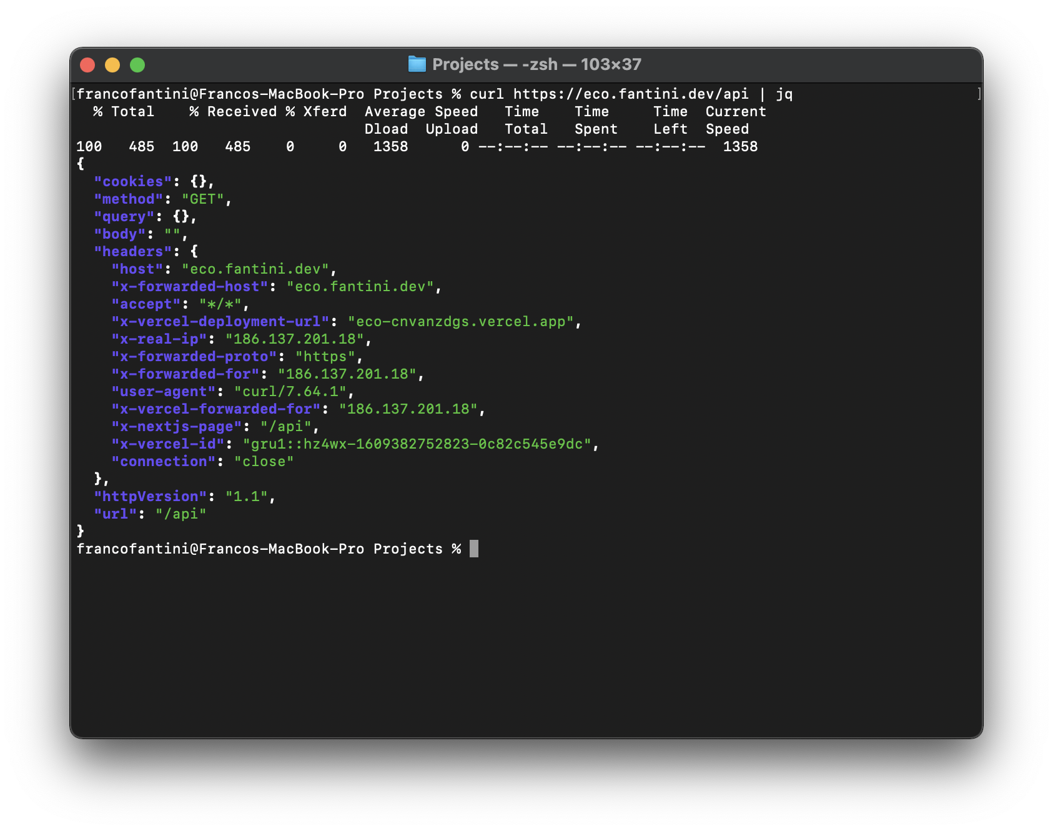The height and width of the screenshot is (831, 1053).
Task: Click the red close window button
Action: [87, 65]
